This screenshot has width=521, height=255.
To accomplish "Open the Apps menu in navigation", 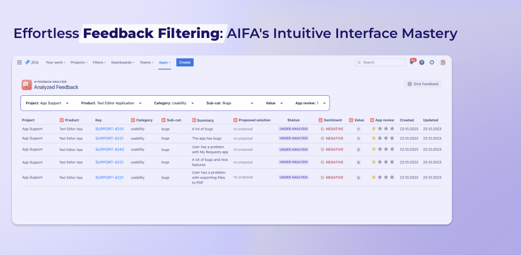I will coord(164,62).
